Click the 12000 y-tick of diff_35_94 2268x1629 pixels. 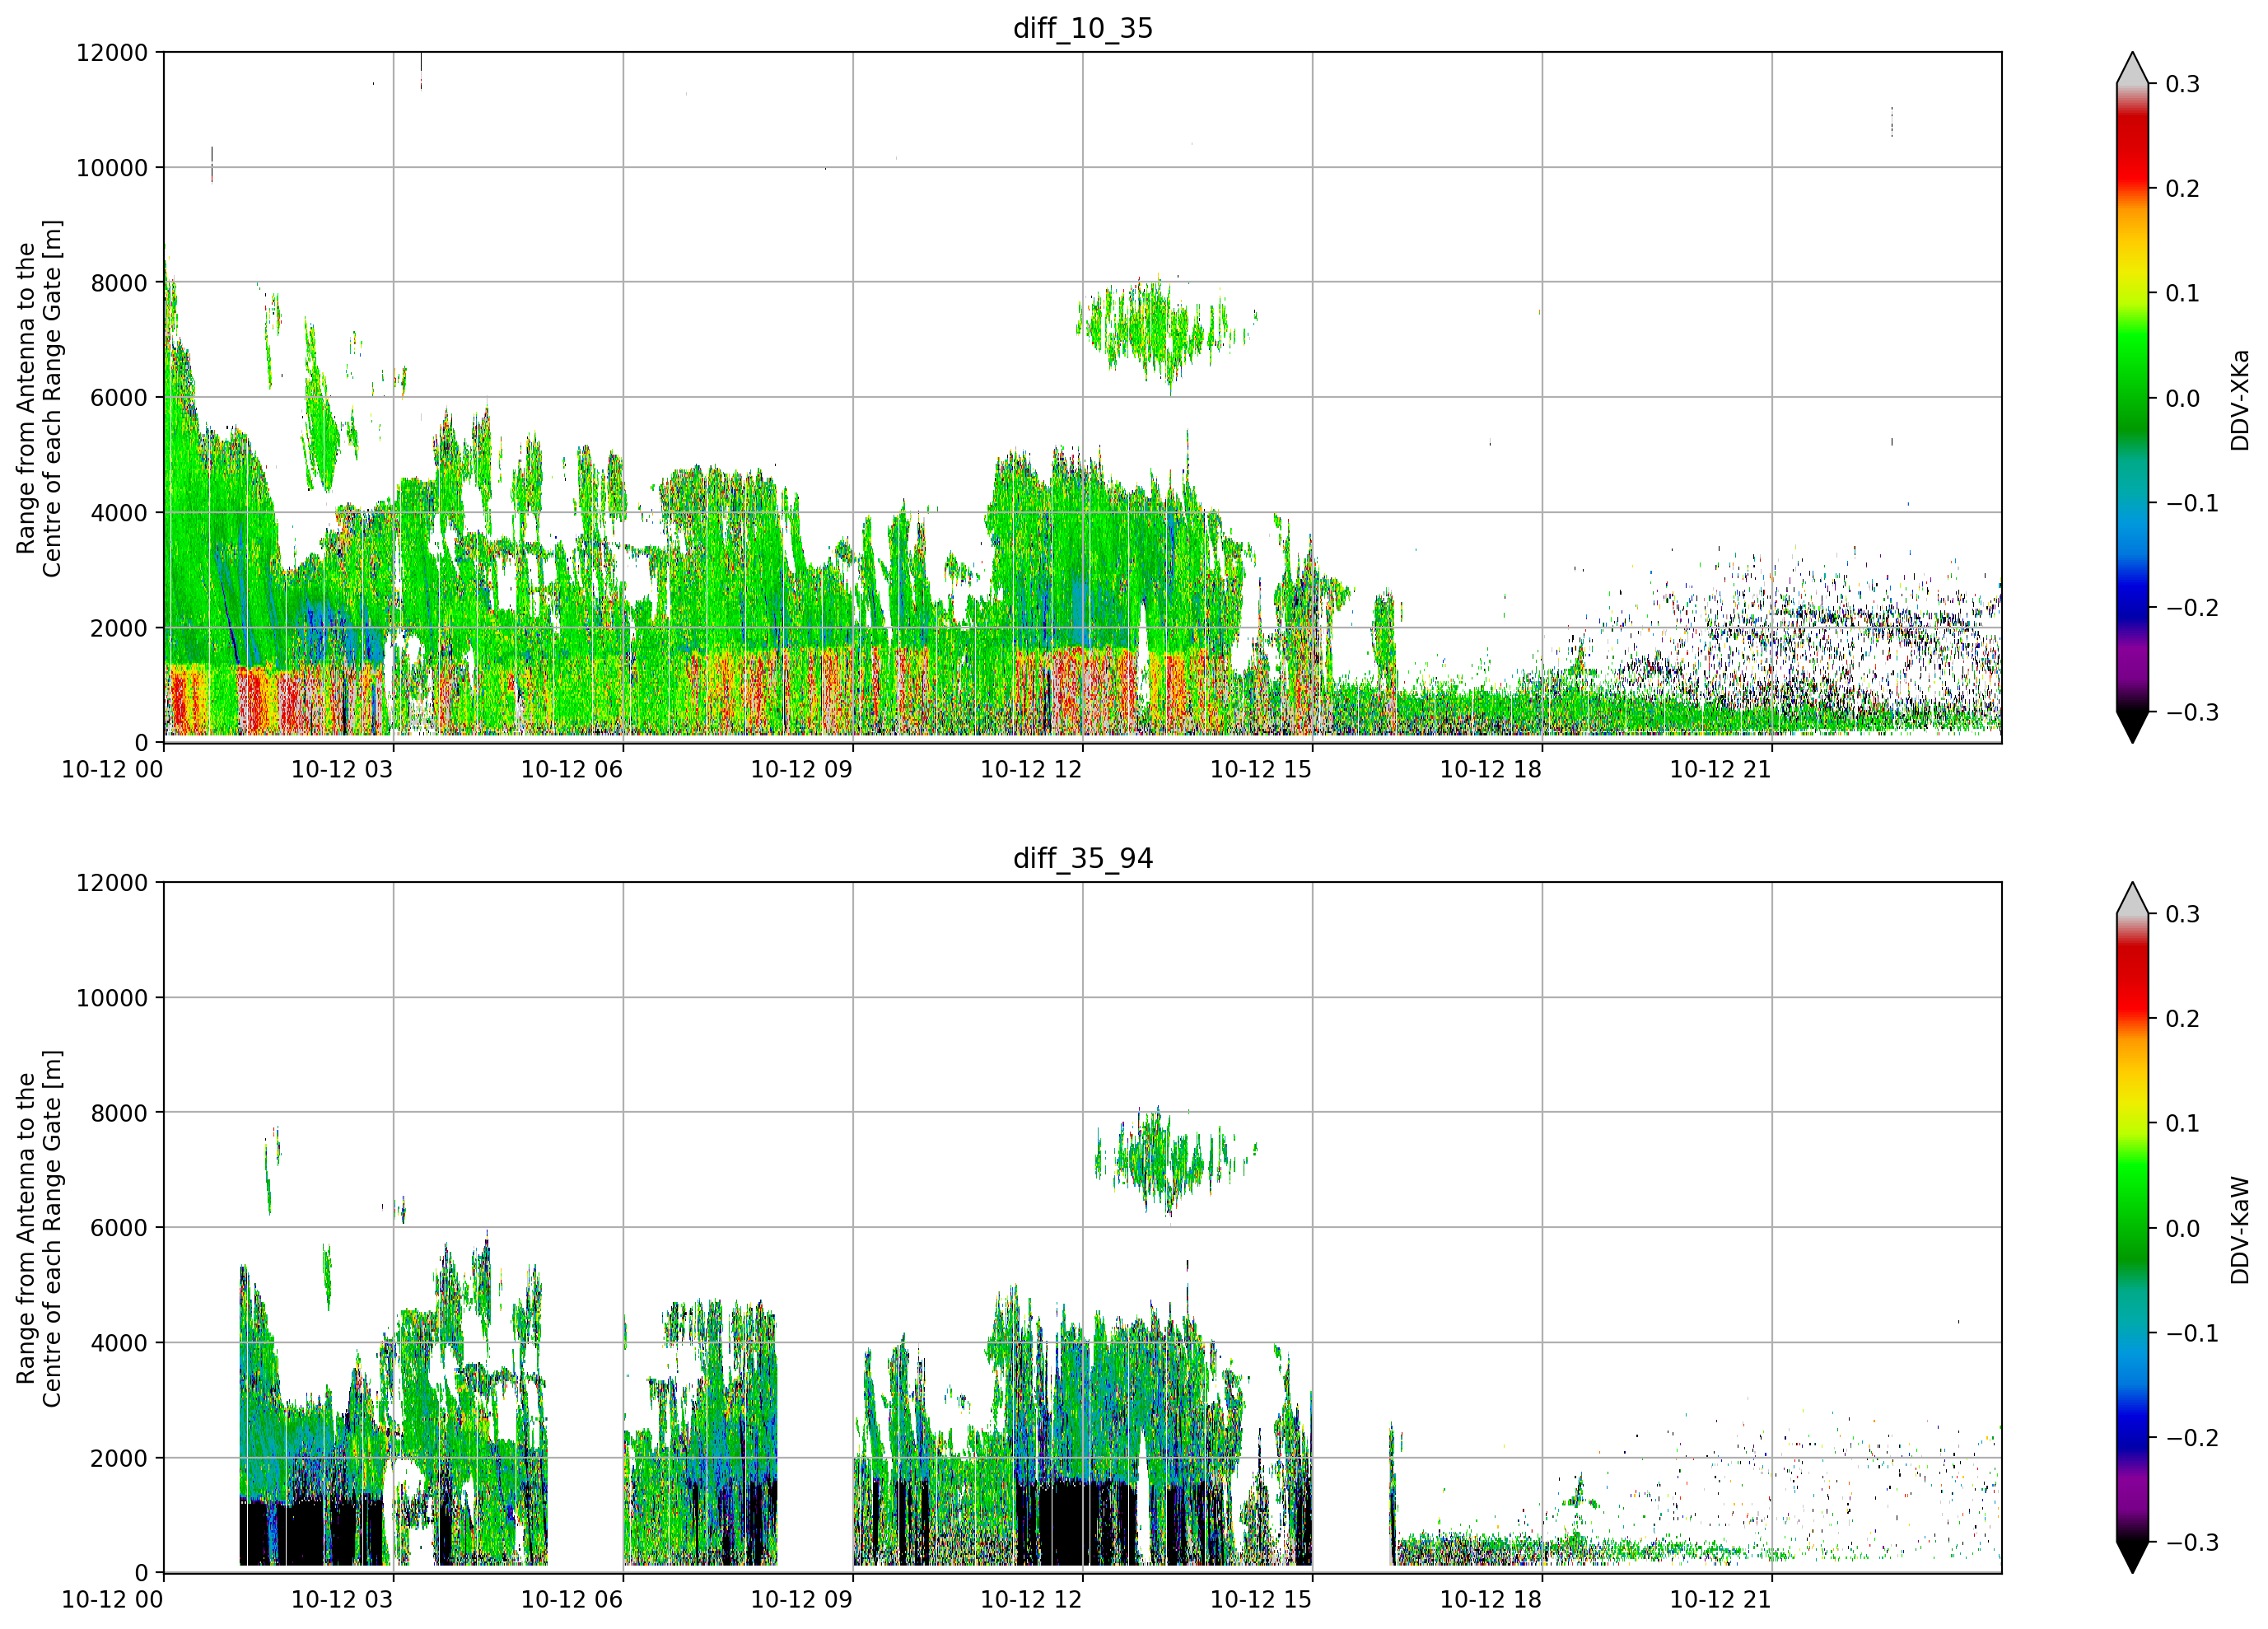click(x=112, y=882)
